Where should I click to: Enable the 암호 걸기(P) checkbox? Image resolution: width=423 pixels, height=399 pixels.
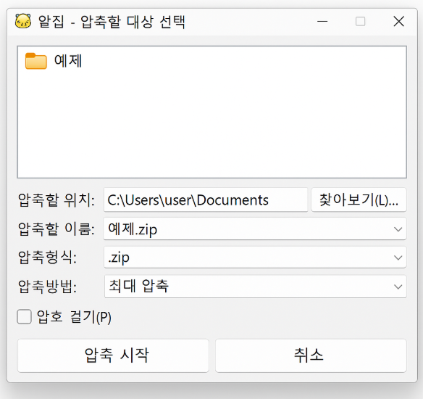pyautogui.click(x=25, y=316)
